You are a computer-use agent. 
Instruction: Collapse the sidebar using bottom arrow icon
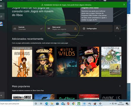(1, 95)
